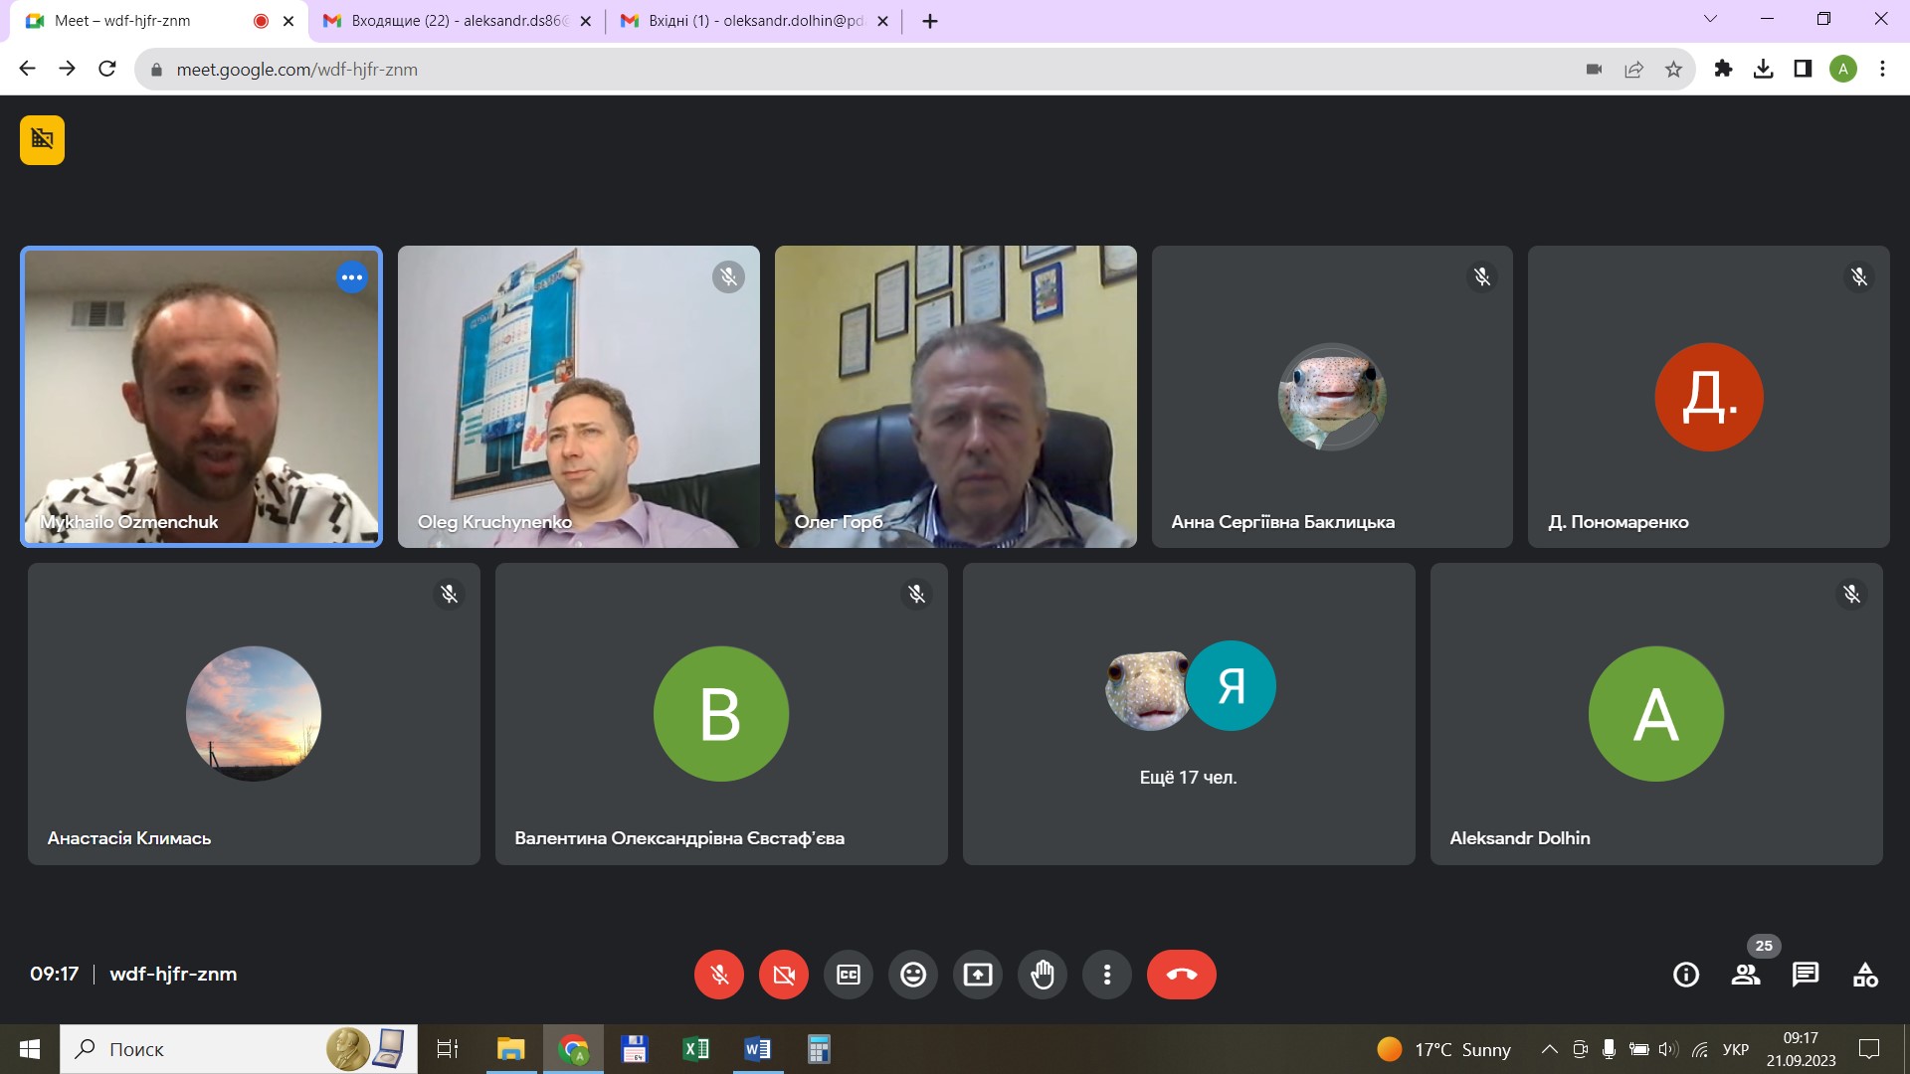Open taskbar clock showing 21.09.2023
This screenshot has height=1074, width=1910.
(x=1802, y=1049)
